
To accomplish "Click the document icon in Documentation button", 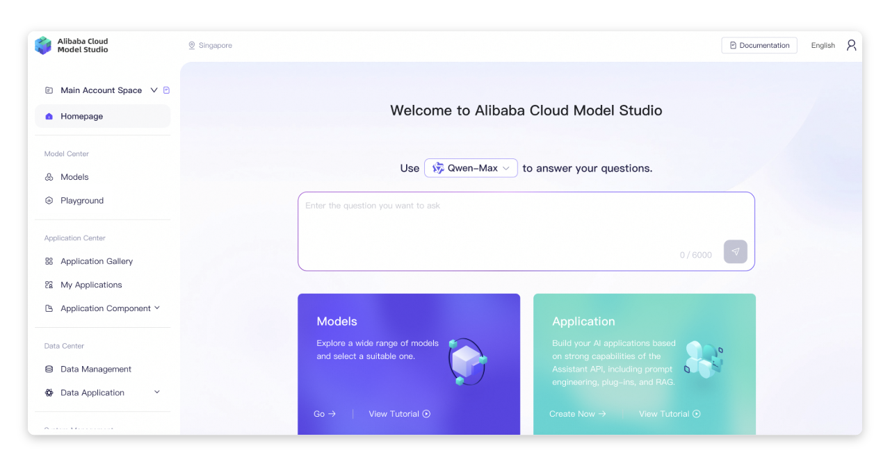I will [x=733, y=45].
